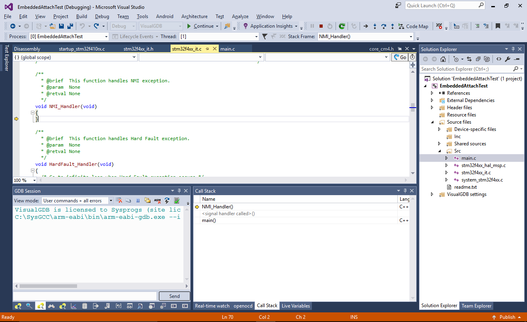Click Publish in the status bar
This screenshot has height=322, width=527.
coord(507,317)
